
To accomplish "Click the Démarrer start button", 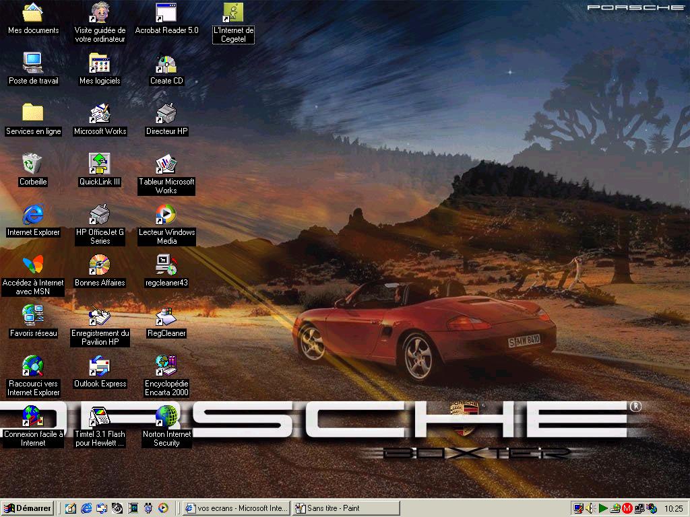I will (x=28, y=508).
